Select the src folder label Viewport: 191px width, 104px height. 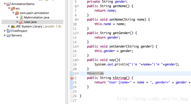tap(18, 8)
